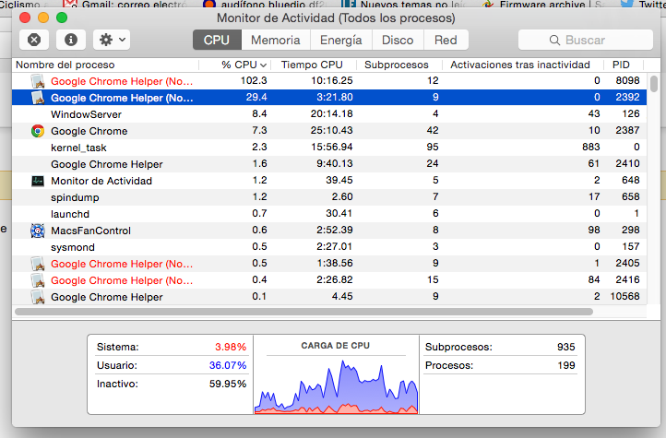Select the MacsFanControl process name
This screenshot has height=438, width=666.
click(91, 231)
